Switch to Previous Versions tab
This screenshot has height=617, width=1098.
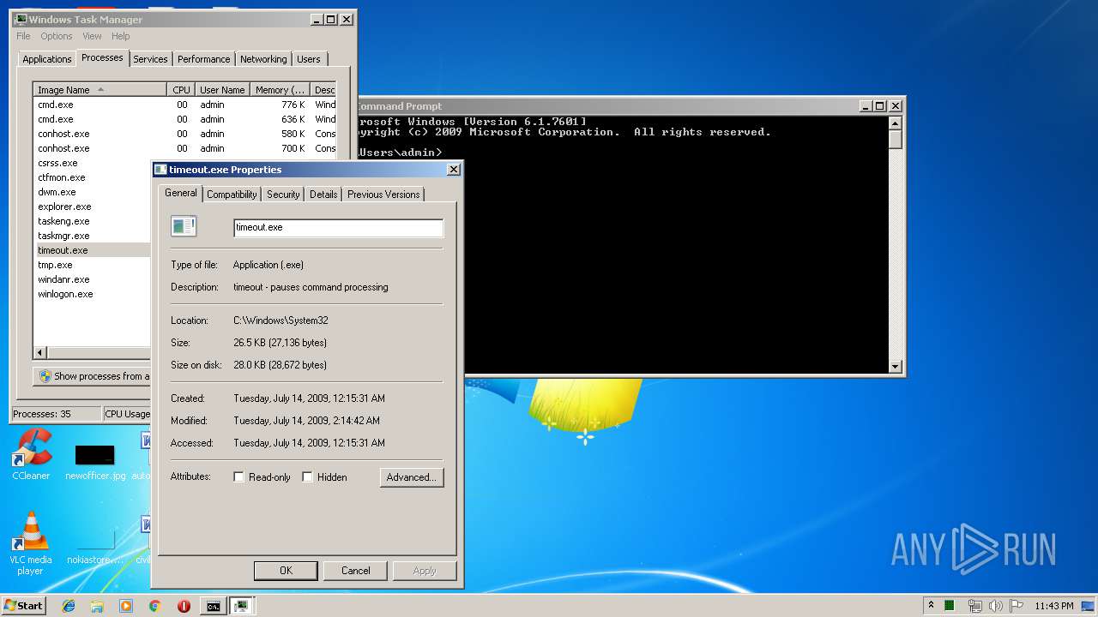tap(383, 195)
